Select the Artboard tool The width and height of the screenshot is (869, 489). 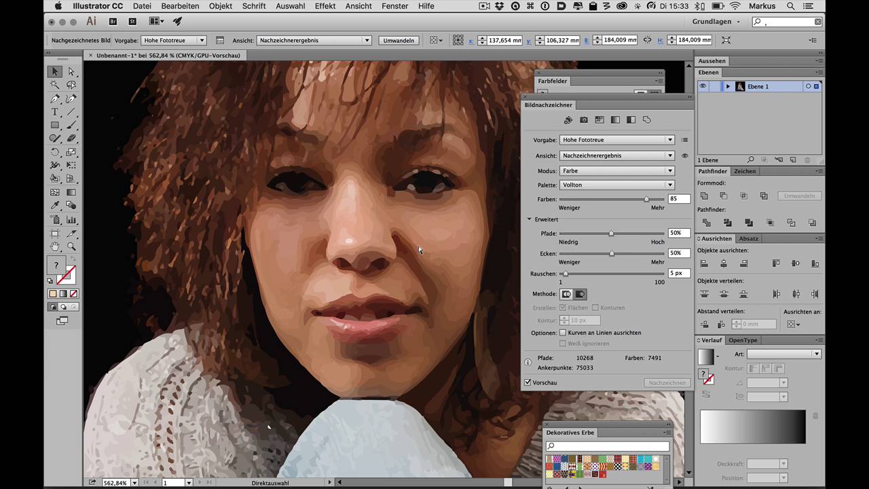pos(55,234)
